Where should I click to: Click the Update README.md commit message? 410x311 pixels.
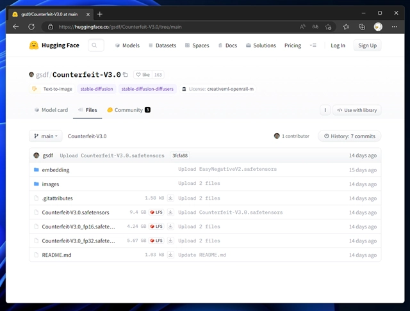pyautogui.click(x=202, y=255)
